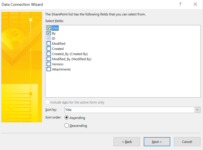The image size is (203, 150).
Task: Click the Help question mark icon
Action: [x=180, y=4]
